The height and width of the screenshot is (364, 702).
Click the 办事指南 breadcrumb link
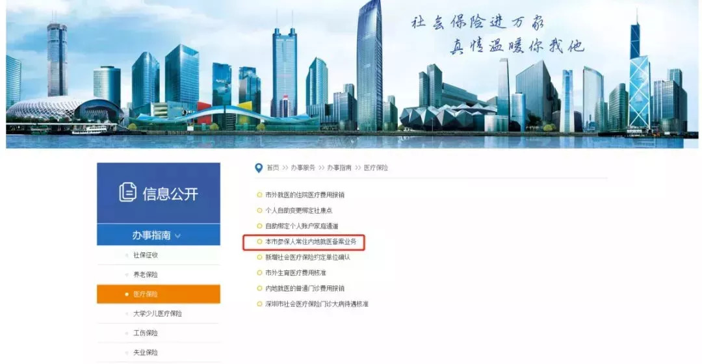click(339, 168)
